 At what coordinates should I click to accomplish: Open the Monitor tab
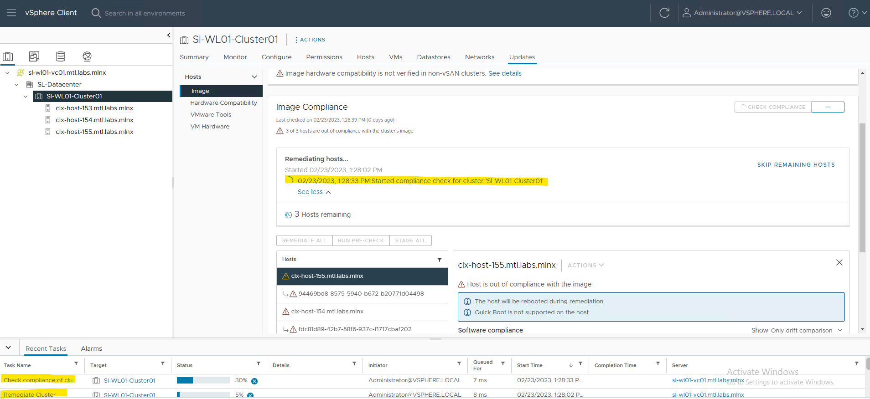tap(235, 57)
